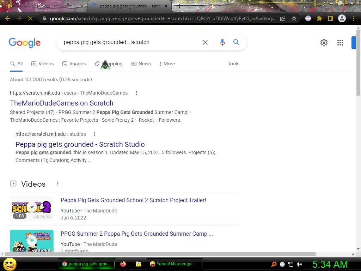This screenshot has height=271, width=361.
Task: Click the volume speaker in system tray
Action: point(299,264)
